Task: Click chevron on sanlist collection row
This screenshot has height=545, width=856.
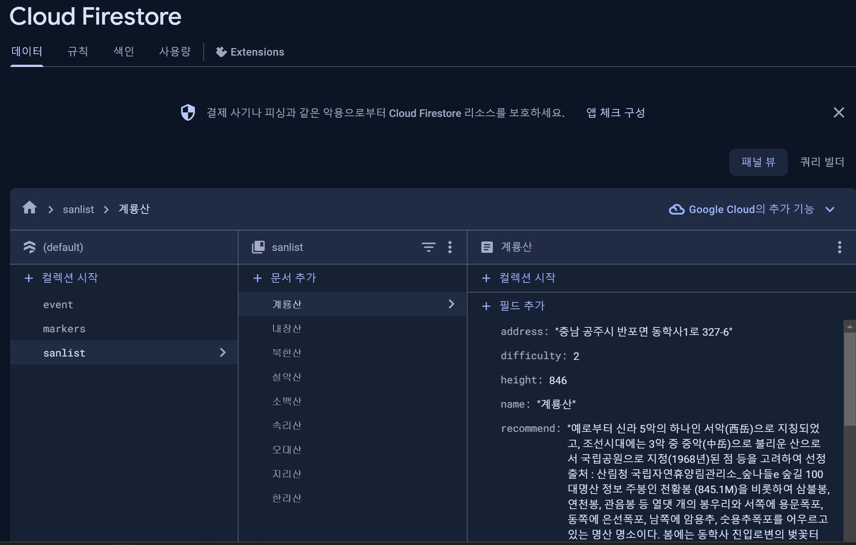Action: pyautogui.click(x=223, y=352)
